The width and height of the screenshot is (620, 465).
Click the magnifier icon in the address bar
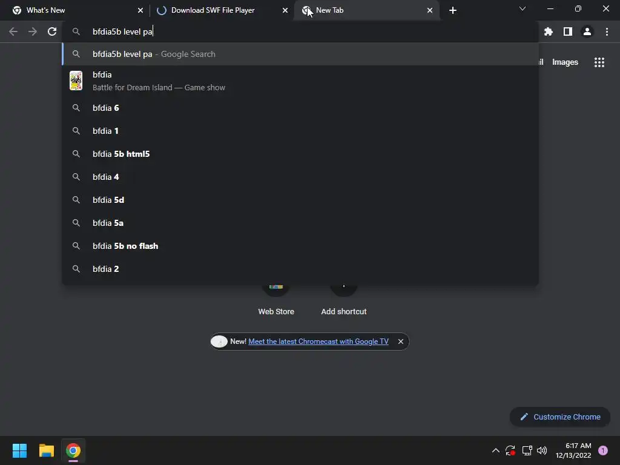coord(76,31)
